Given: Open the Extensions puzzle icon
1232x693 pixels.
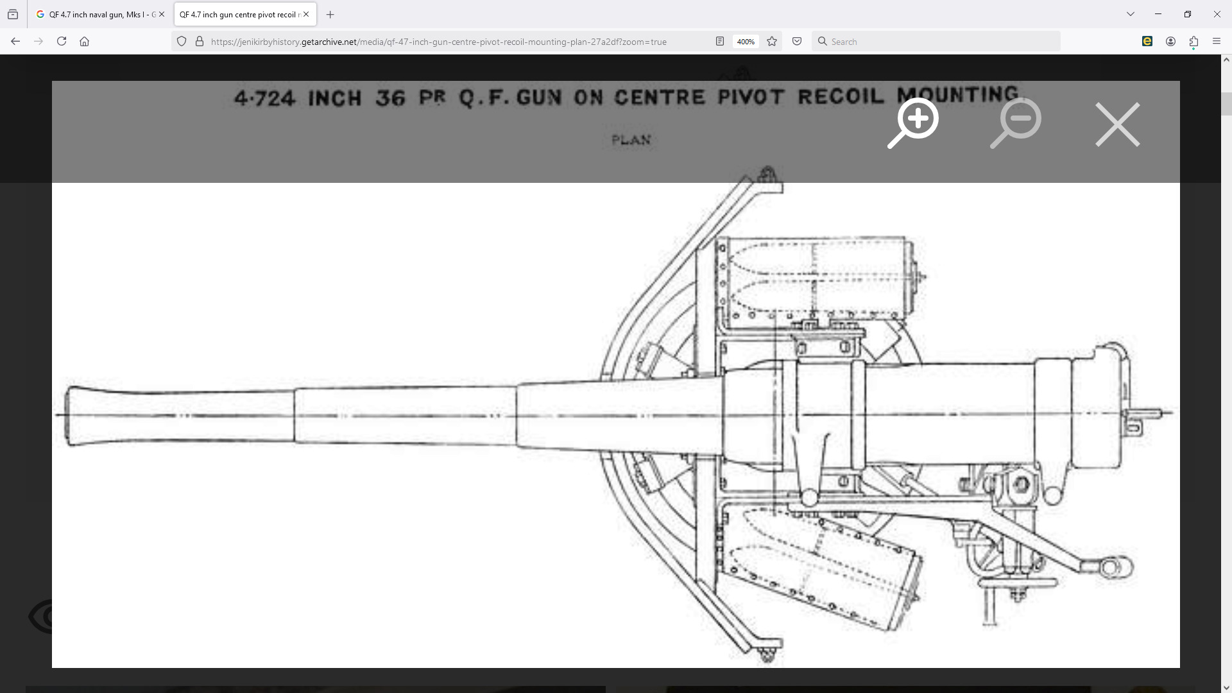Looking at the screenshot, I should (x=1193, y=42).
